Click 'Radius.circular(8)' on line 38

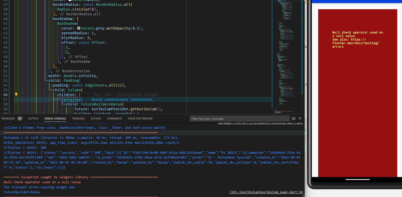[x=76, y=9]
